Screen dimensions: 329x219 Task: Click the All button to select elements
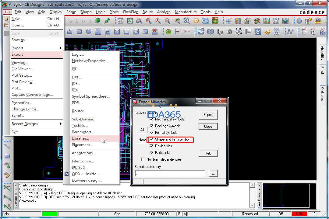tap(142, 130)
